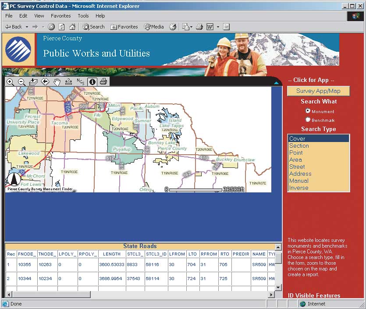Select the Monument radio button
The image size is (366, 309).
coord(308,111)
